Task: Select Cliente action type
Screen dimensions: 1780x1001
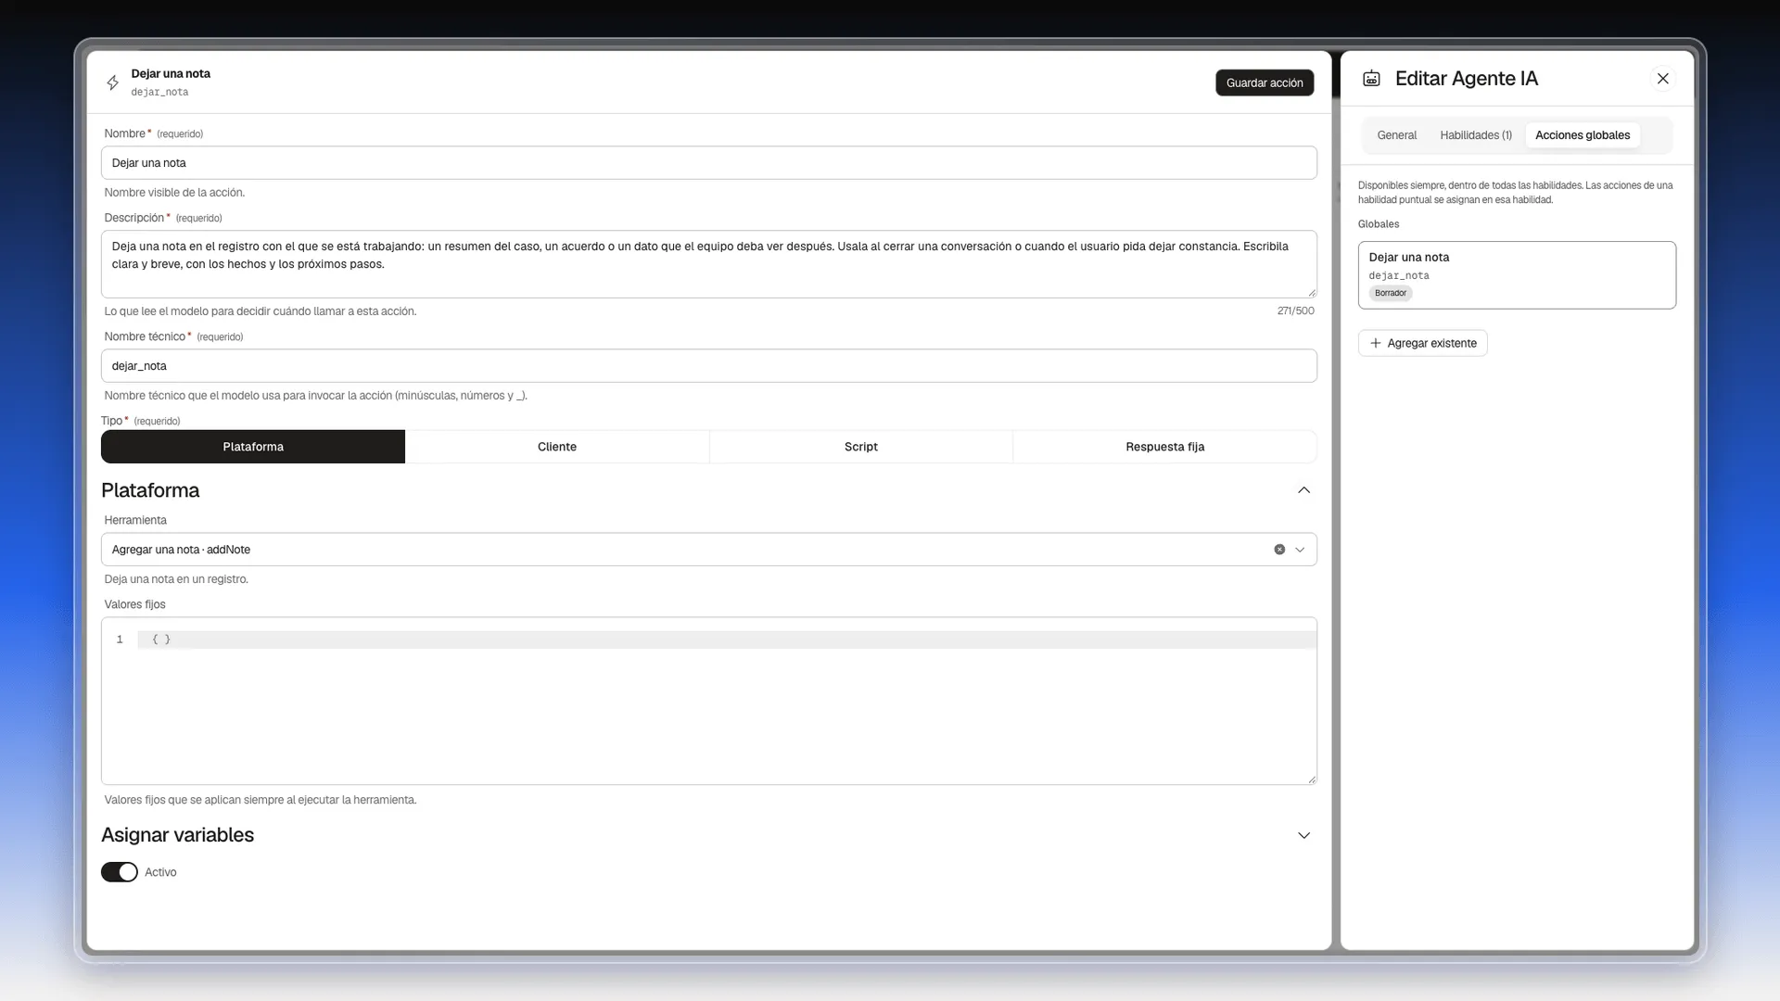Action: tap(557, 447)
